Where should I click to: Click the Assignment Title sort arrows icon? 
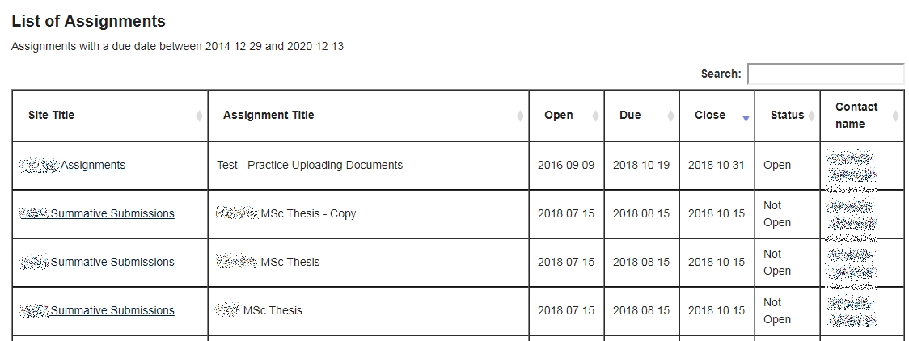click(520, 116)
